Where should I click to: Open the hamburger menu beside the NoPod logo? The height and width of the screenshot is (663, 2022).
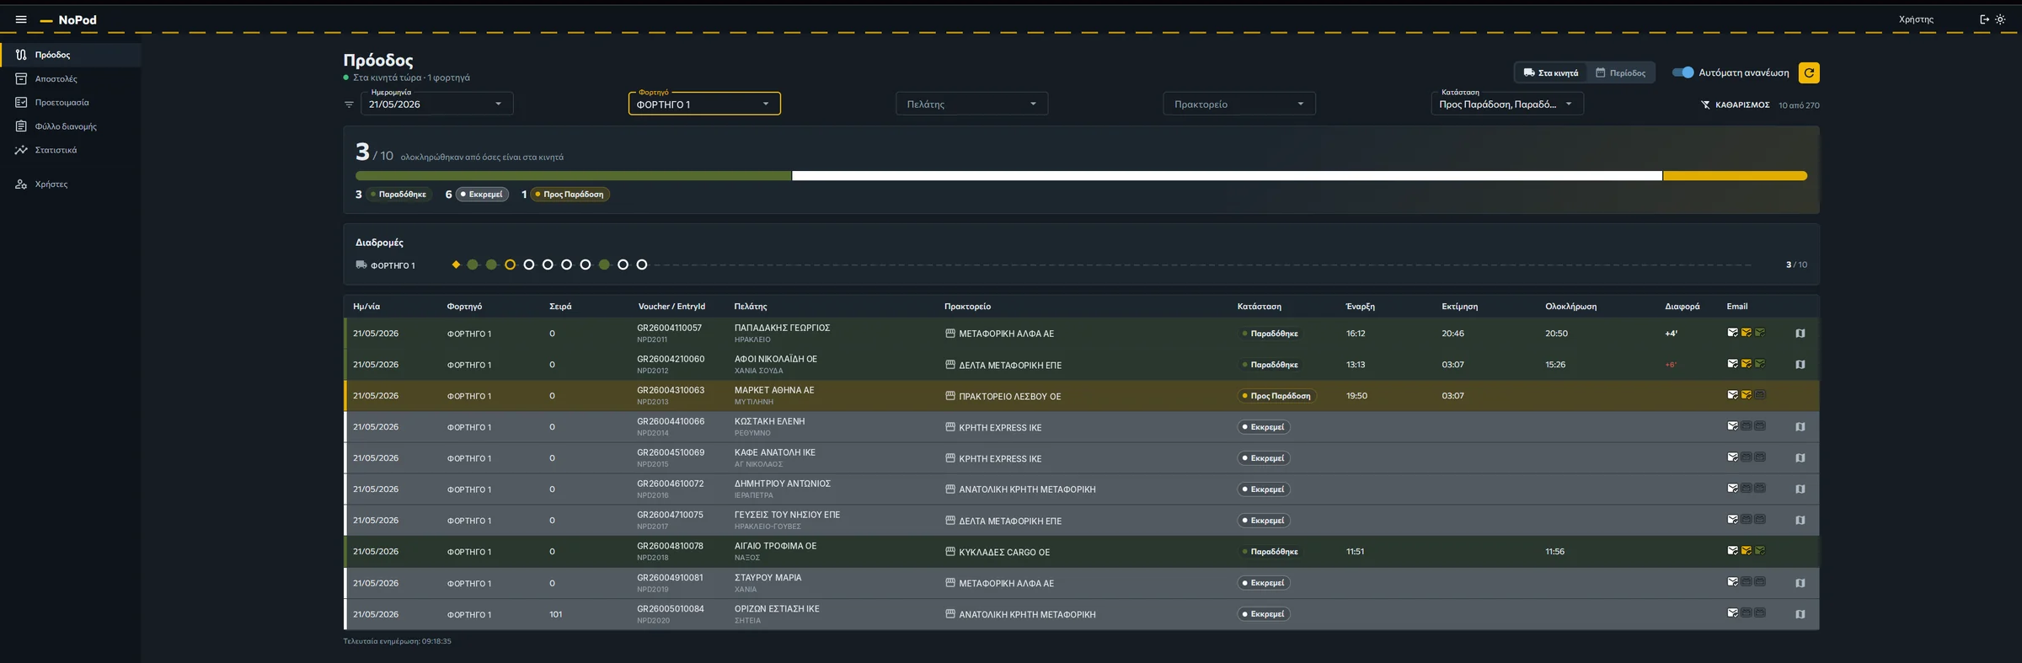point(21,19)
